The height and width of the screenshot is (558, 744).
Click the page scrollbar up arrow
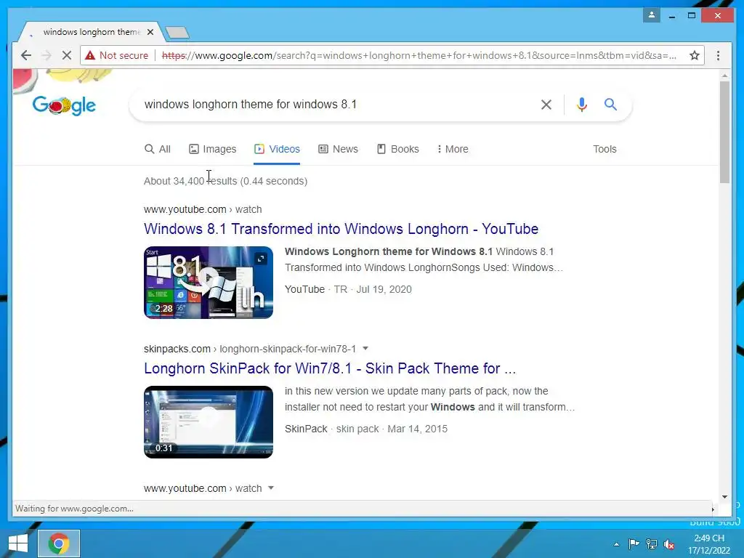[x=724, y=75]
